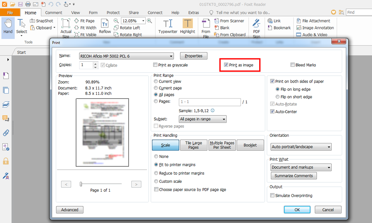
Task: Create PDF From File
Action: coord(206,28)
